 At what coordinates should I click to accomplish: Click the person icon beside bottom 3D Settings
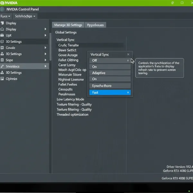tap(2, 72)
